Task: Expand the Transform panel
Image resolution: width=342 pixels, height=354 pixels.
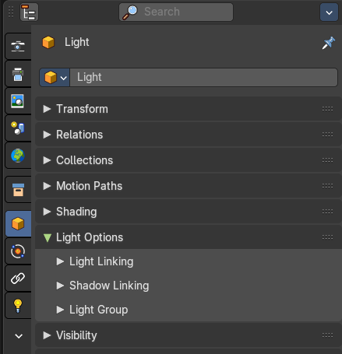Action: [x=189, y=109]
